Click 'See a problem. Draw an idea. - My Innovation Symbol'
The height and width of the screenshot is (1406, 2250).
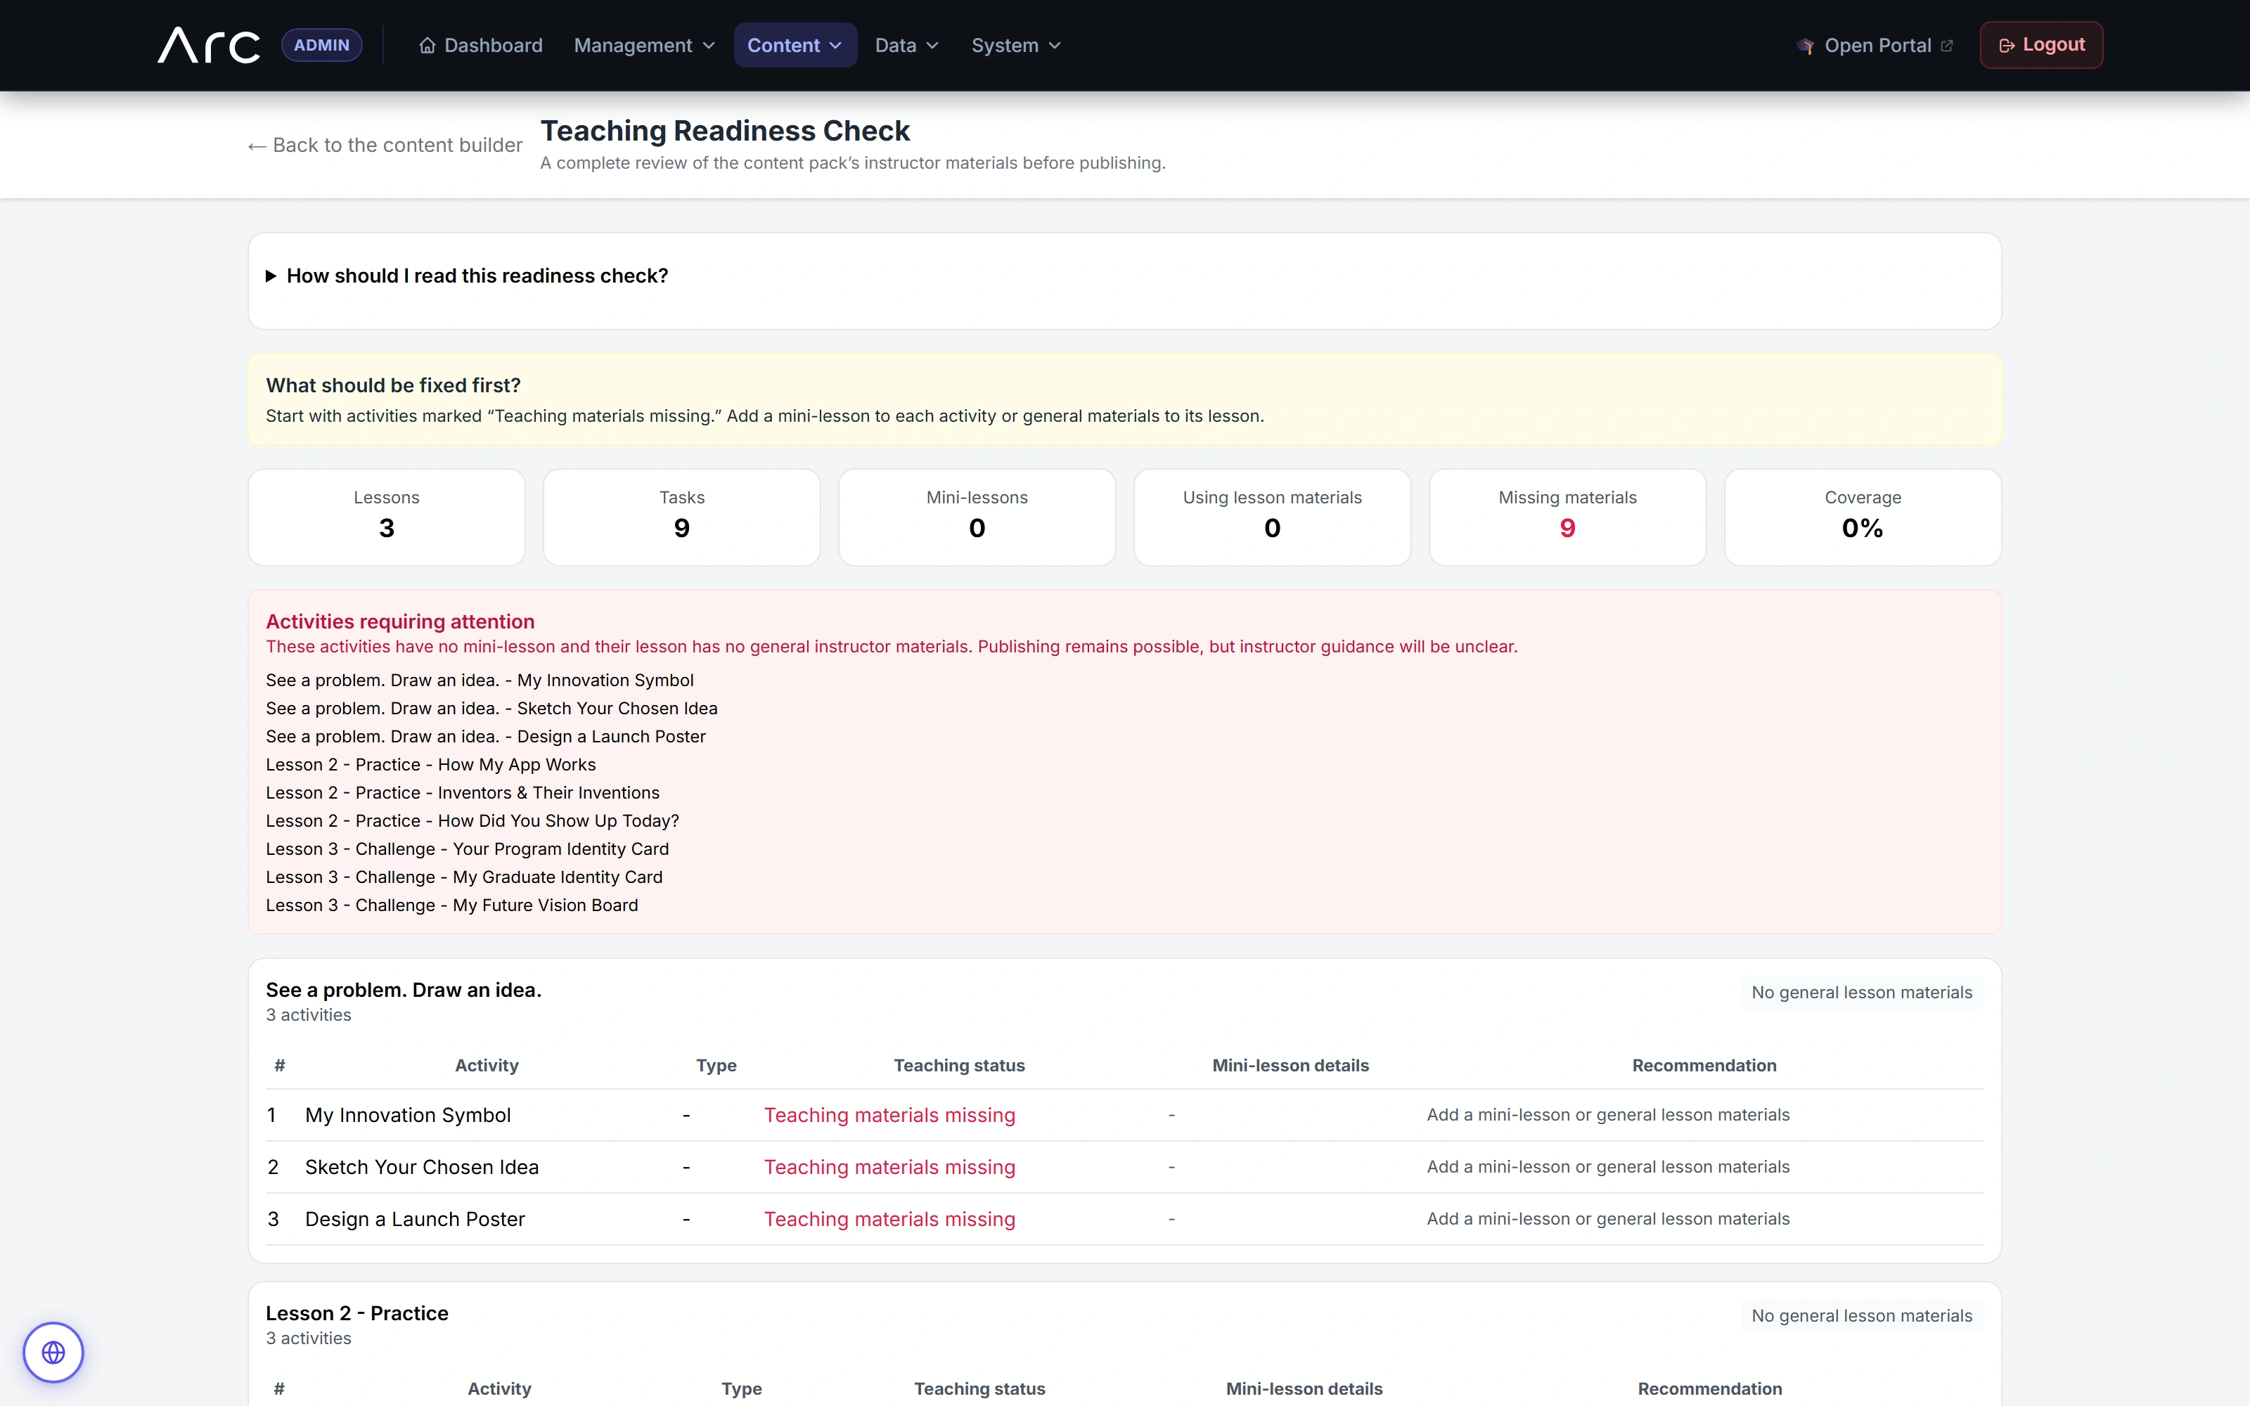coord(480,681)
